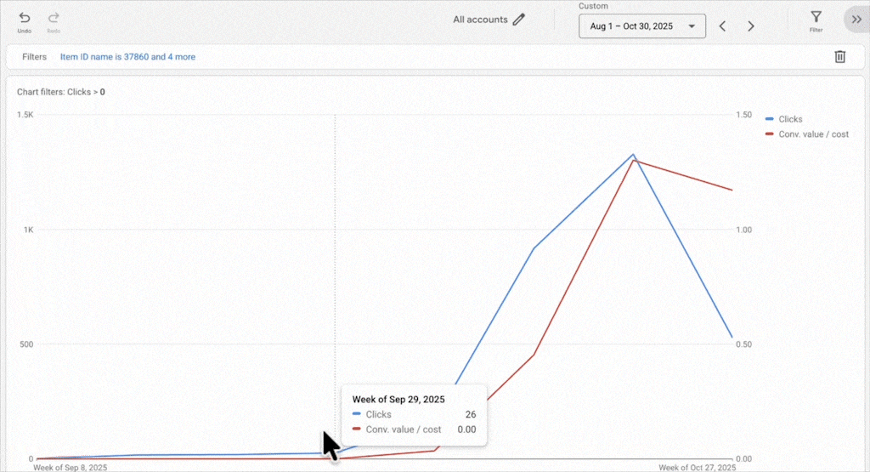The height and width of the screenshot is (472, 870).
Task: Click the pencil icon beside All accounts
Action: [x=519, y=20]
